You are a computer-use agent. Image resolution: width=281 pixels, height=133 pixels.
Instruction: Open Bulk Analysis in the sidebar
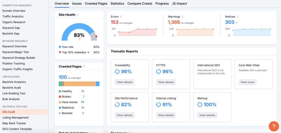pyautogui.click(x=11, y=99)
